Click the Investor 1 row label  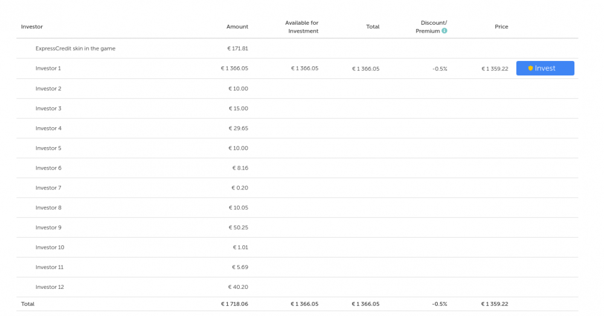pyautogui.click(x=48, y=68)
